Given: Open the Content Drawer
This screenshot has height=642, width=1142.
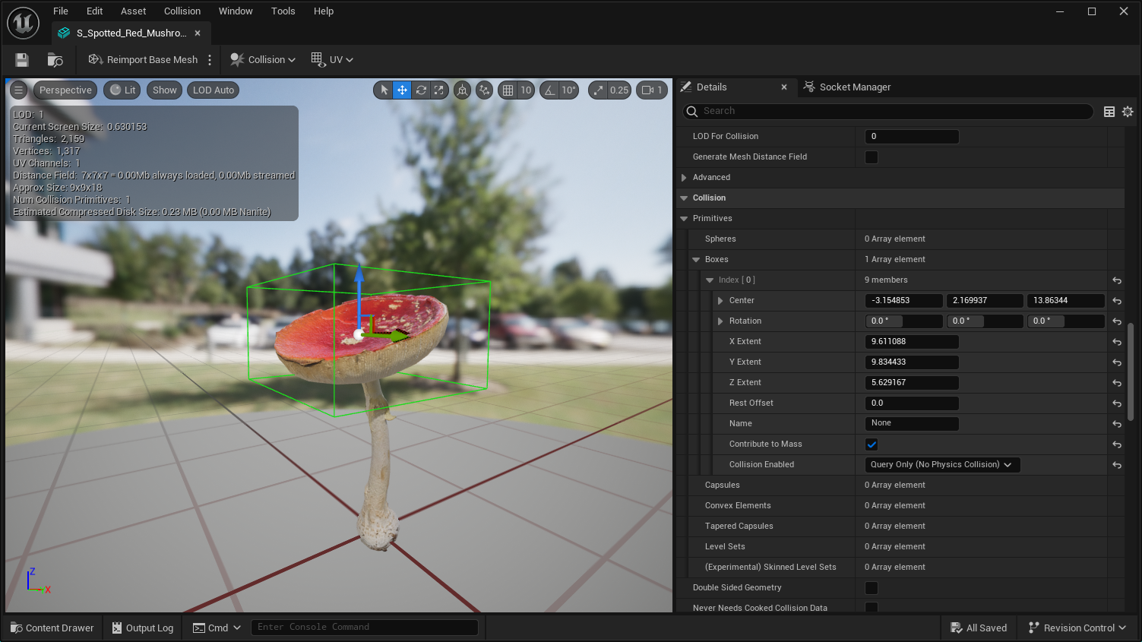Looking at the screenshot, I should click(x=52, y=628).
